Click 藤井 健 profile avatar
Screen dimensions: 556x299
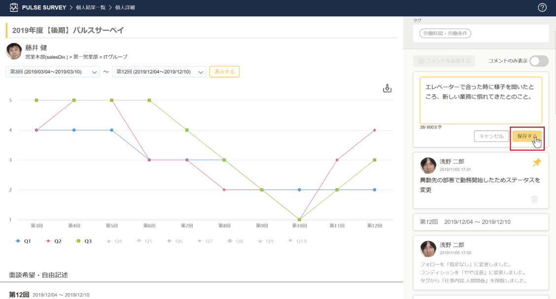14,51
